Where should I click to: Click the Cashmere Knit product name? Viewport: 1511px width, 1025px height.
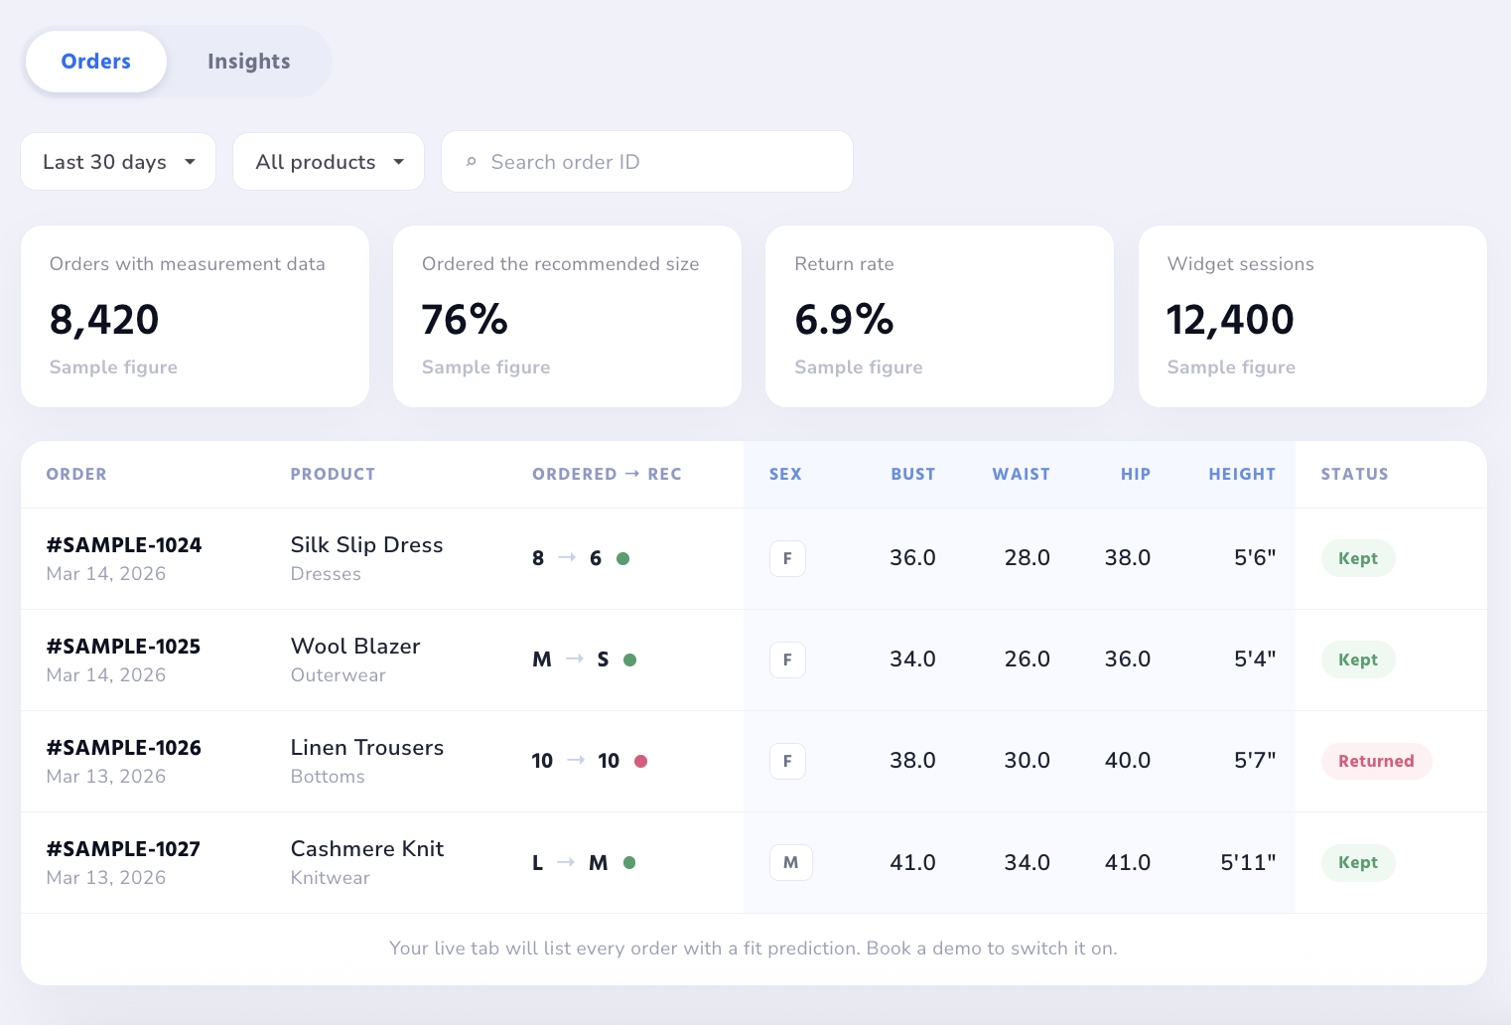pyautogui.click(x=367, y=849)
